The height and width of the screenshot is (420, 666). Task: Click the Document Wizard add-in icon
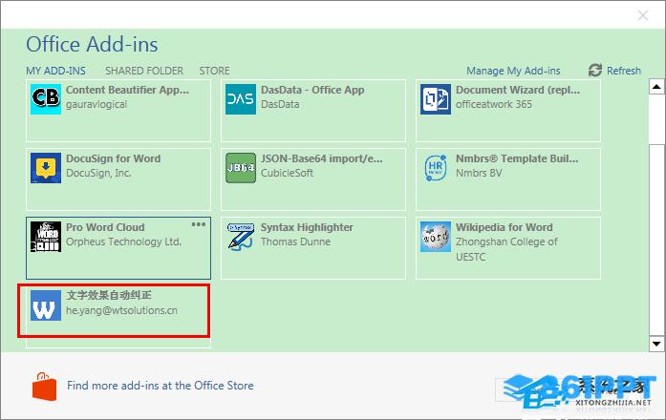[436, 99]
